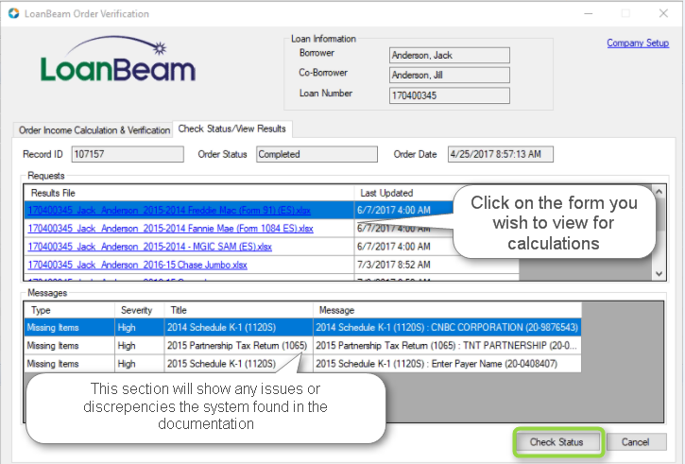The image size is (685, 464).
Task: Click the LoanBeam window title icon
Action: point(13,13)
